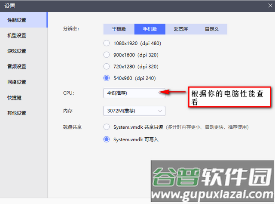Open the 快捷键 settings page

click(15, 98)
